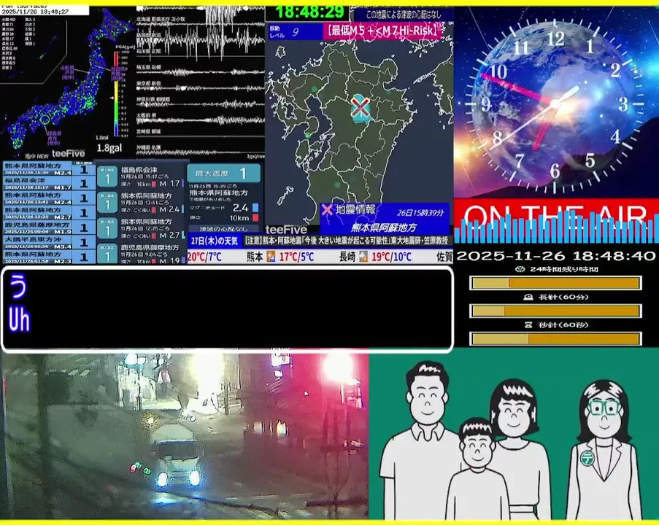Click the teeFive logo under the Kyushu map
This screenshot has height=525, width=659.
tap(286, 230)
